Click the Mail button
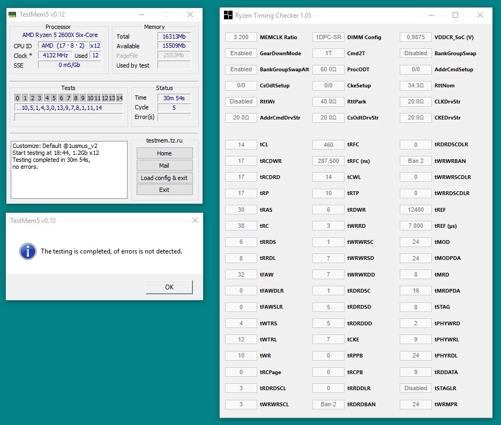 164,166
